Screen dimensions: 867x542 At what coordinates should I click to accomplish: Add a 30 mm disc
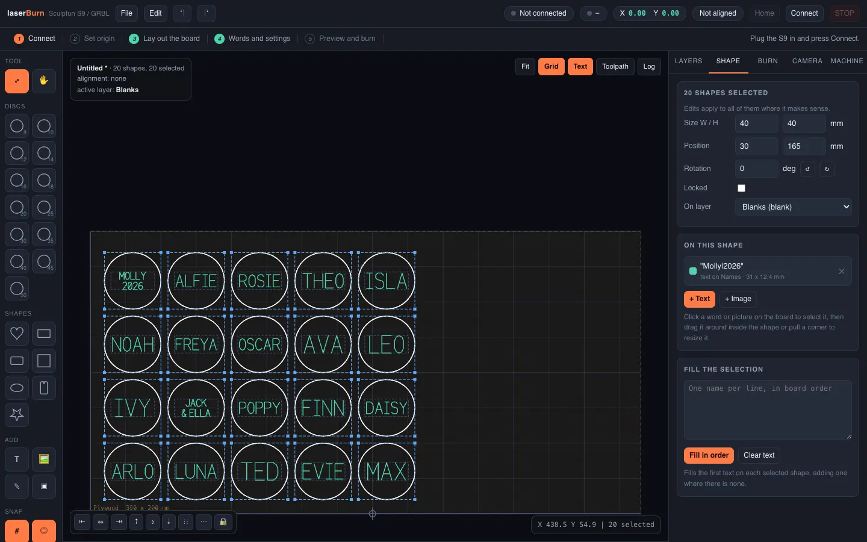point(17,235)
